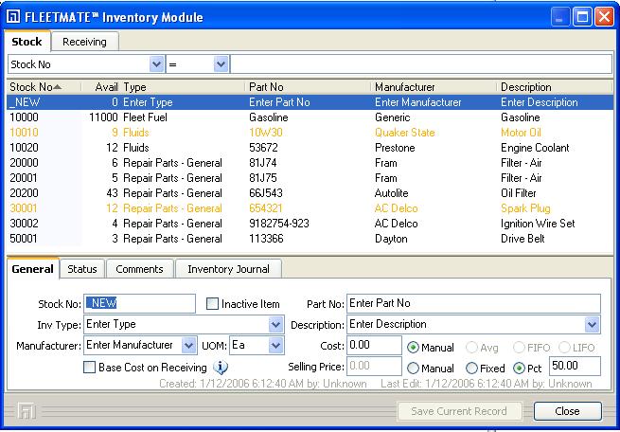Select stock row 30002 Ignition Wire Set
Image resolution: width=620 pixels, height=432 pixels.
click(310, 224)
